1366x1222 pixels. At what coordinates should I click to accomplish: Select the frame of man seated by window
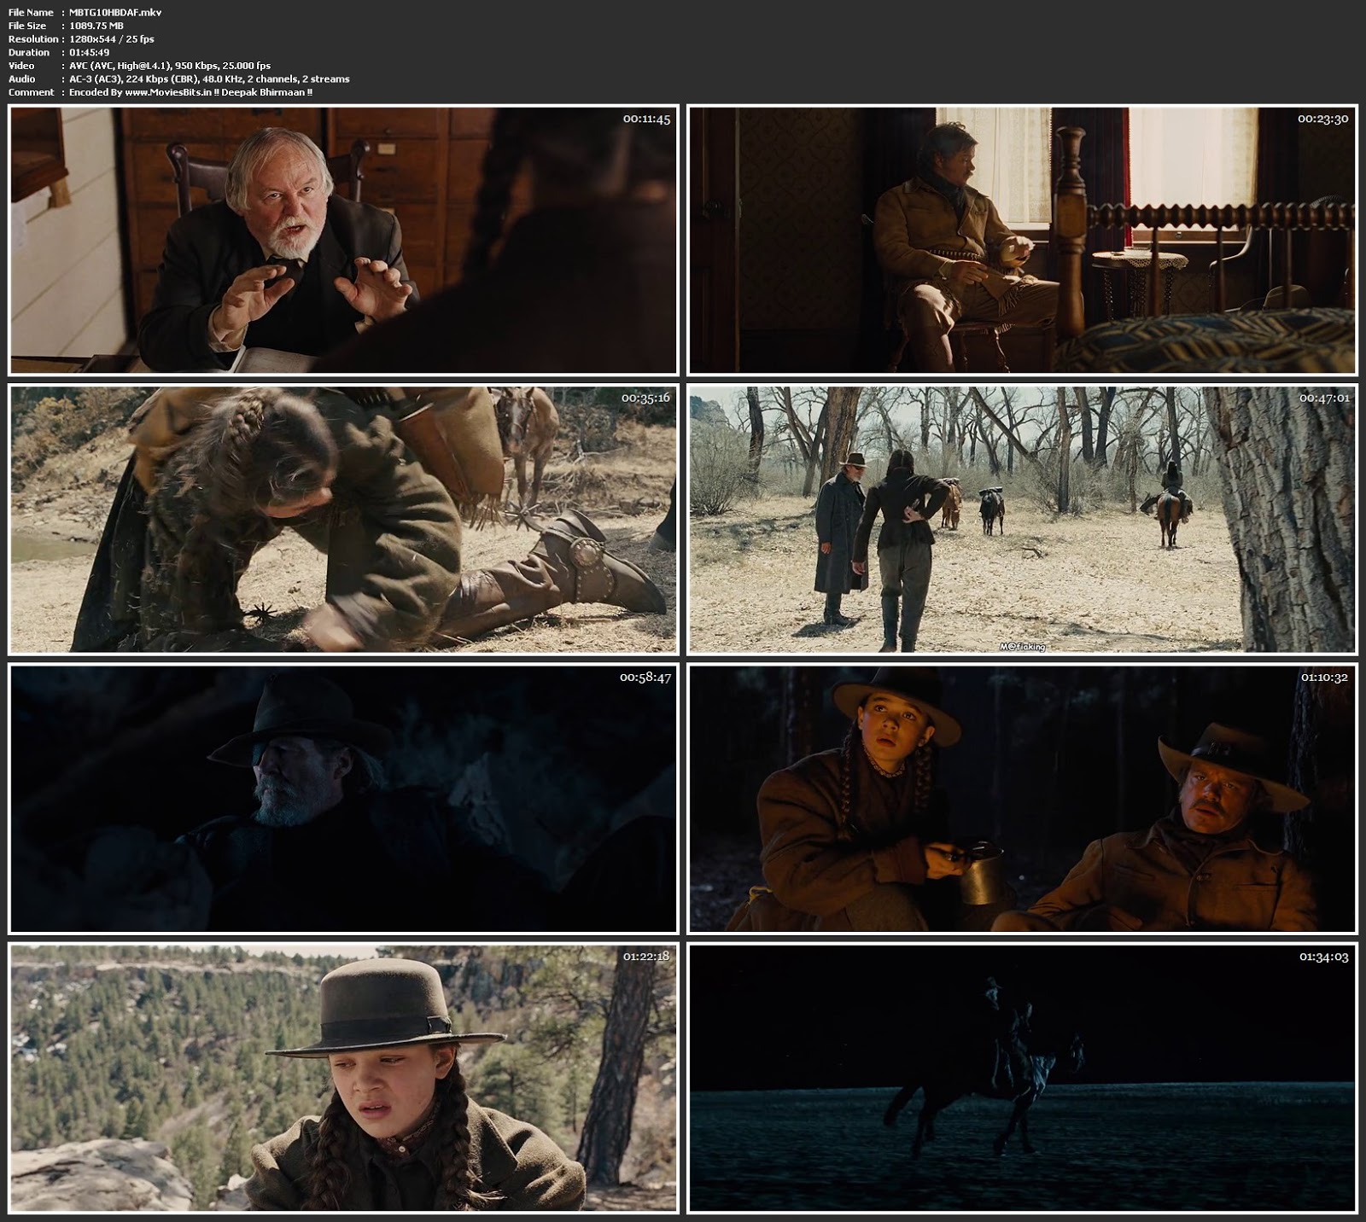1022,241
